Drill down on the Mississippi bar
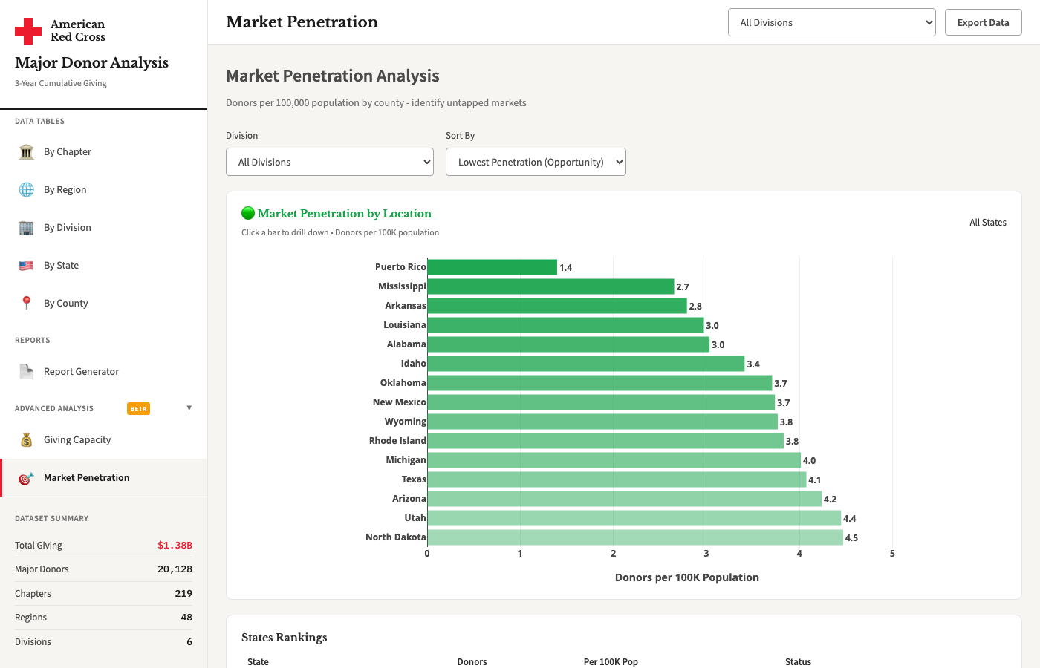 tap(550, 286)
